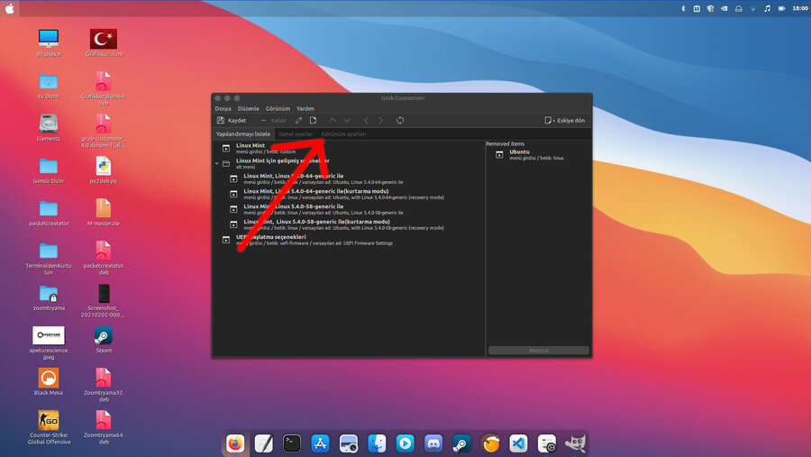Click the right arrow toolbar icon
811x457 pixels.
[x=380, y=120]
